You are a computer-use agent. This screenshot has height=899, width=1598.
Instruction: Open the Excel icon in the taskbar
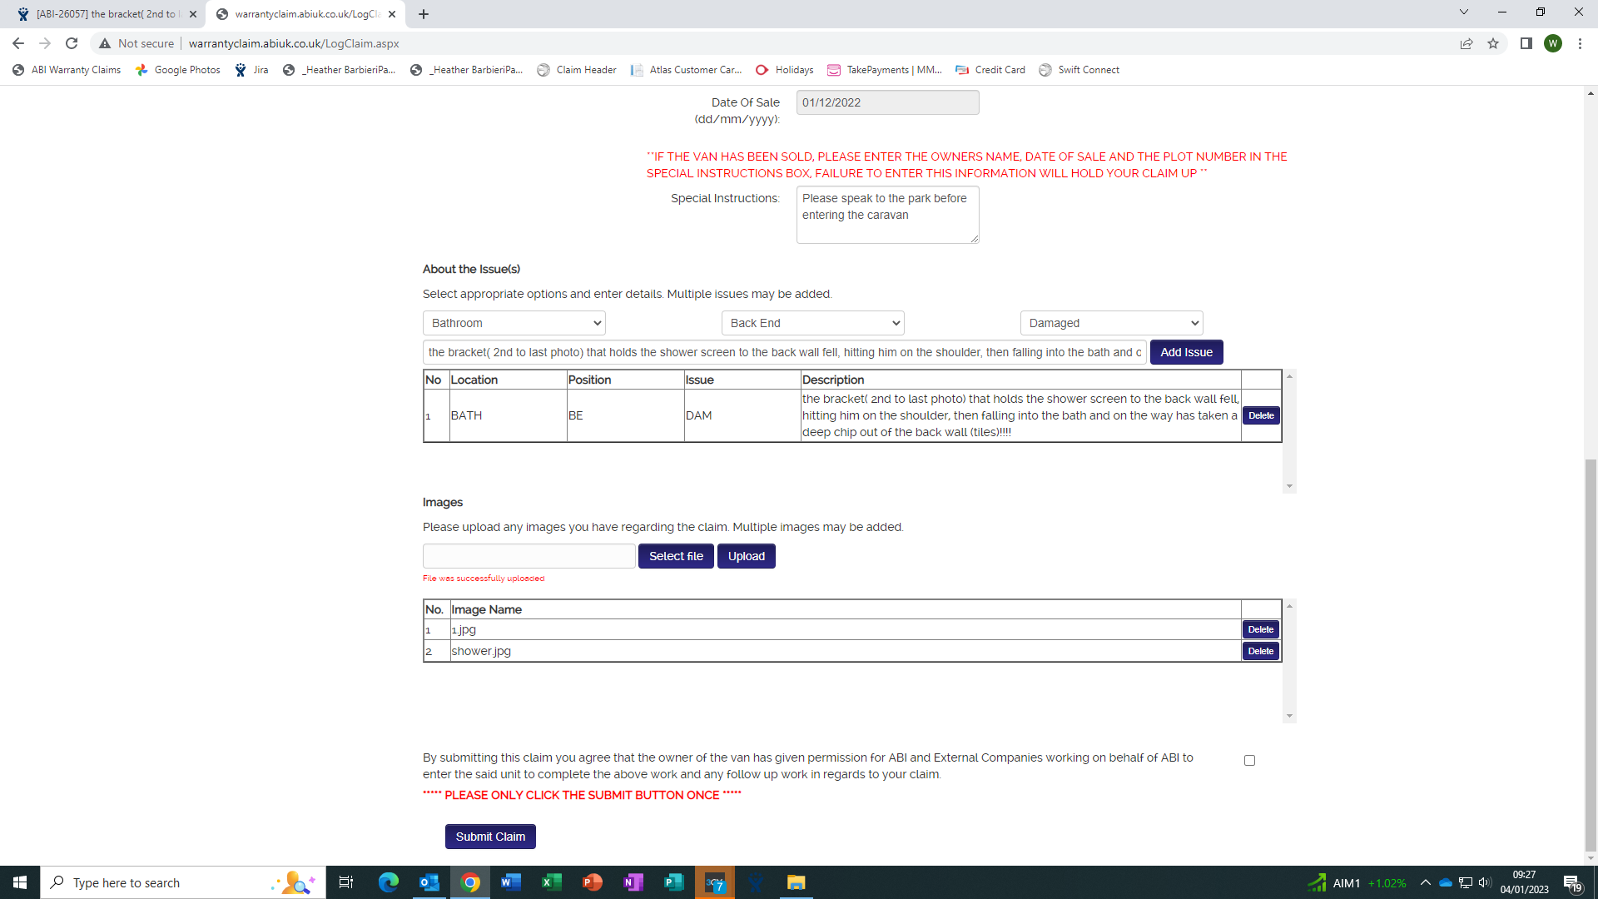click(551, 882)
